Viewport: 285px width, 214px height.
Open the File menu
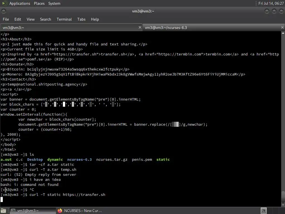coord(6,19)
